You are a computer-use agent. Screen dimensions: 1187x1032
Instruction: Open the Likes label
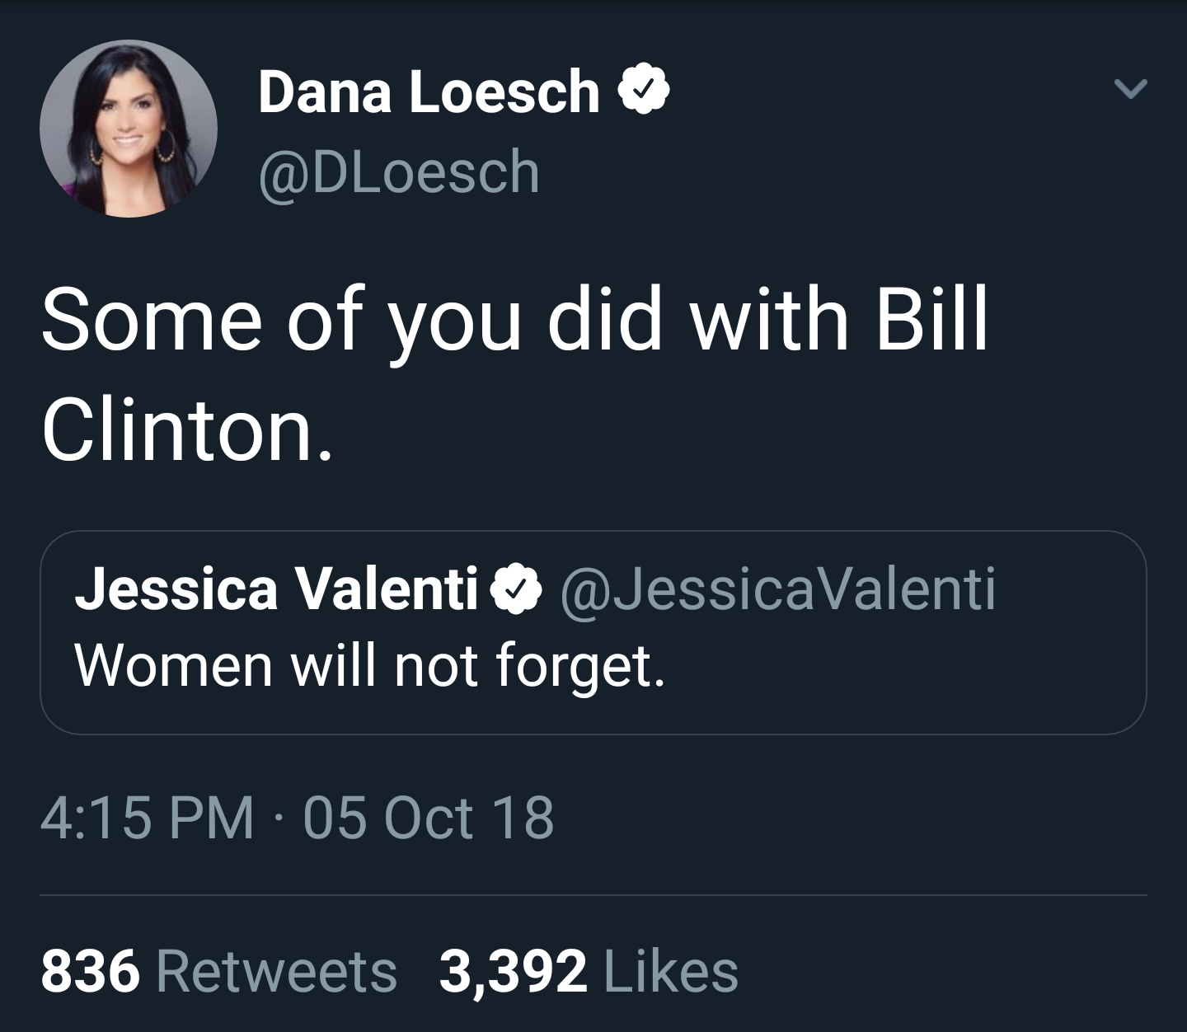(x=671, y=970)
